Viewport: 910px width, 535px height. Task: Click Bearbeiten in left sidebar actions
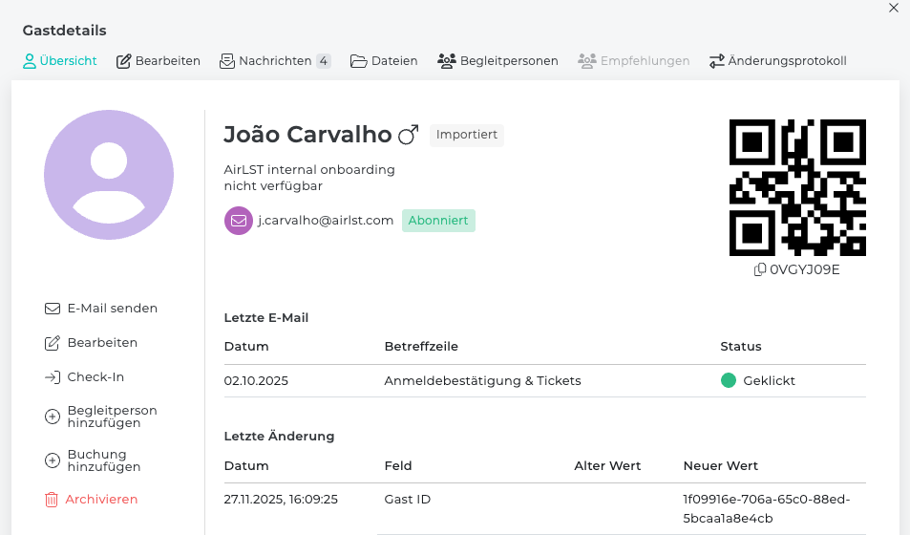point(92,343)
